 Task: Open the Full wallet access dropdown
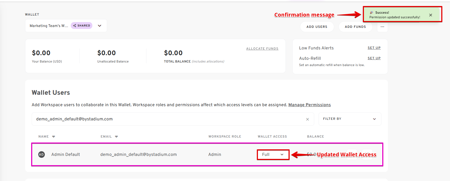point(273,155)
